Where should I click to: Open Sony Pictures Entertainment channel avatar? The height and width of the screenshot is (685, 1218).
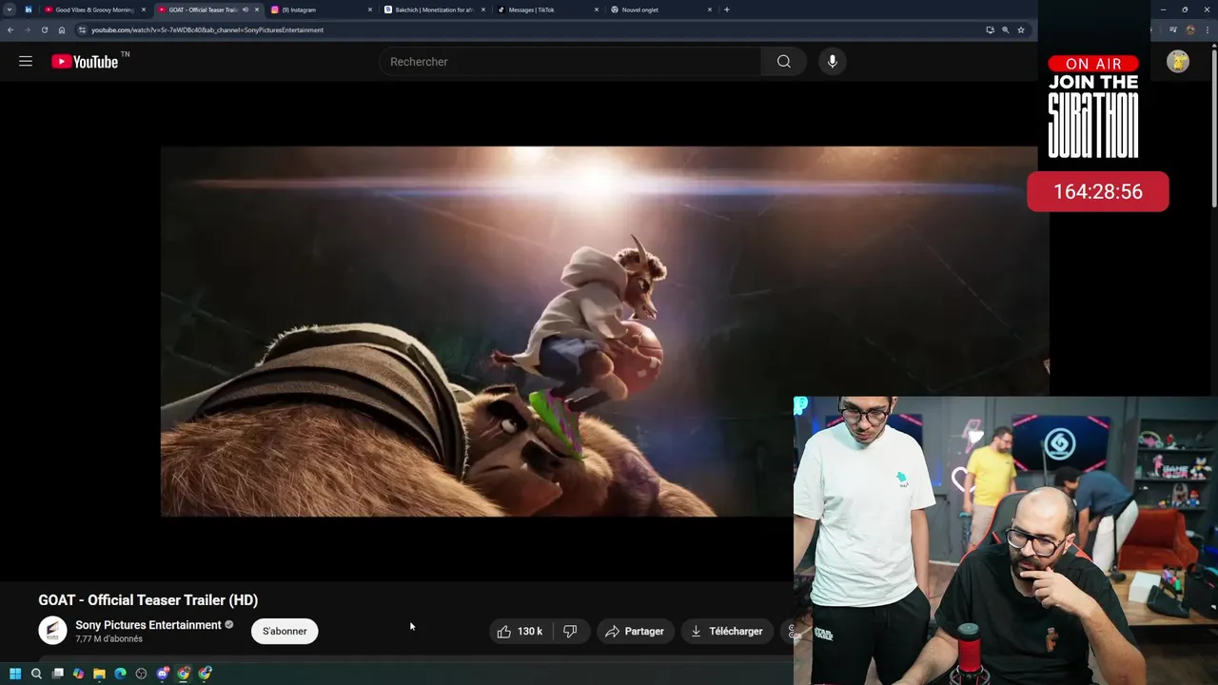click(52, 631)
